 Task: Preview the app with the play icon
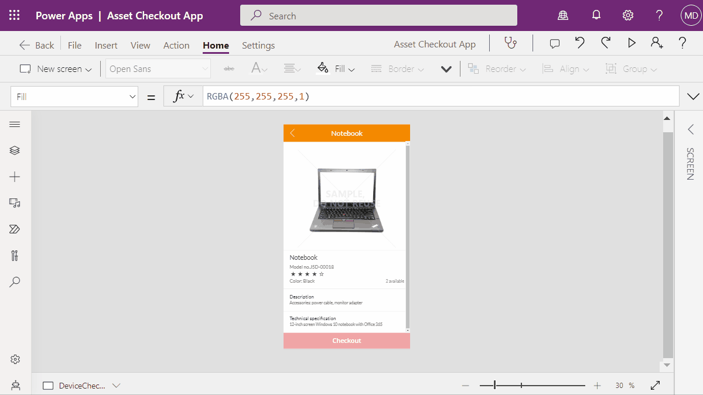click(632, 43)
